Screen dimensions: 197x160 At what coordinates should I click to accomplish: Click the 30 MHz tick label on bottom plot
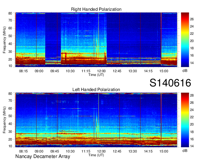pyautogui.click(x=10, y=132)
